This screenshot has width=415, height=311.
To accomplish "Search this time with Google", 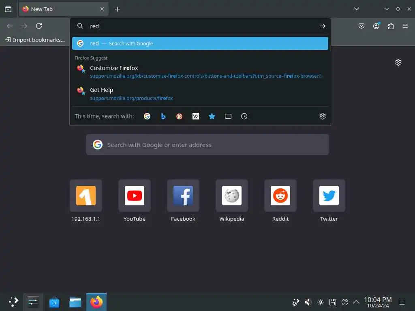I will [147, 116].
